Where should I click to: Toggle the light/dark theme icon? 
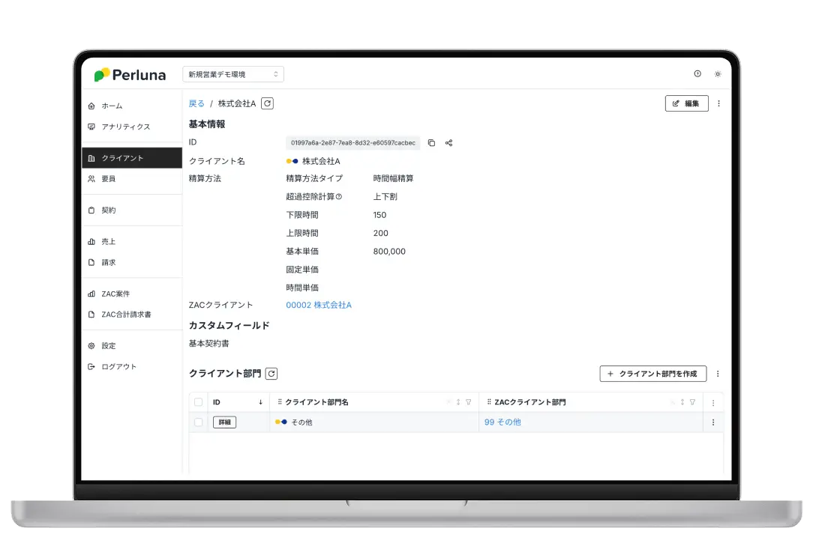718,74
